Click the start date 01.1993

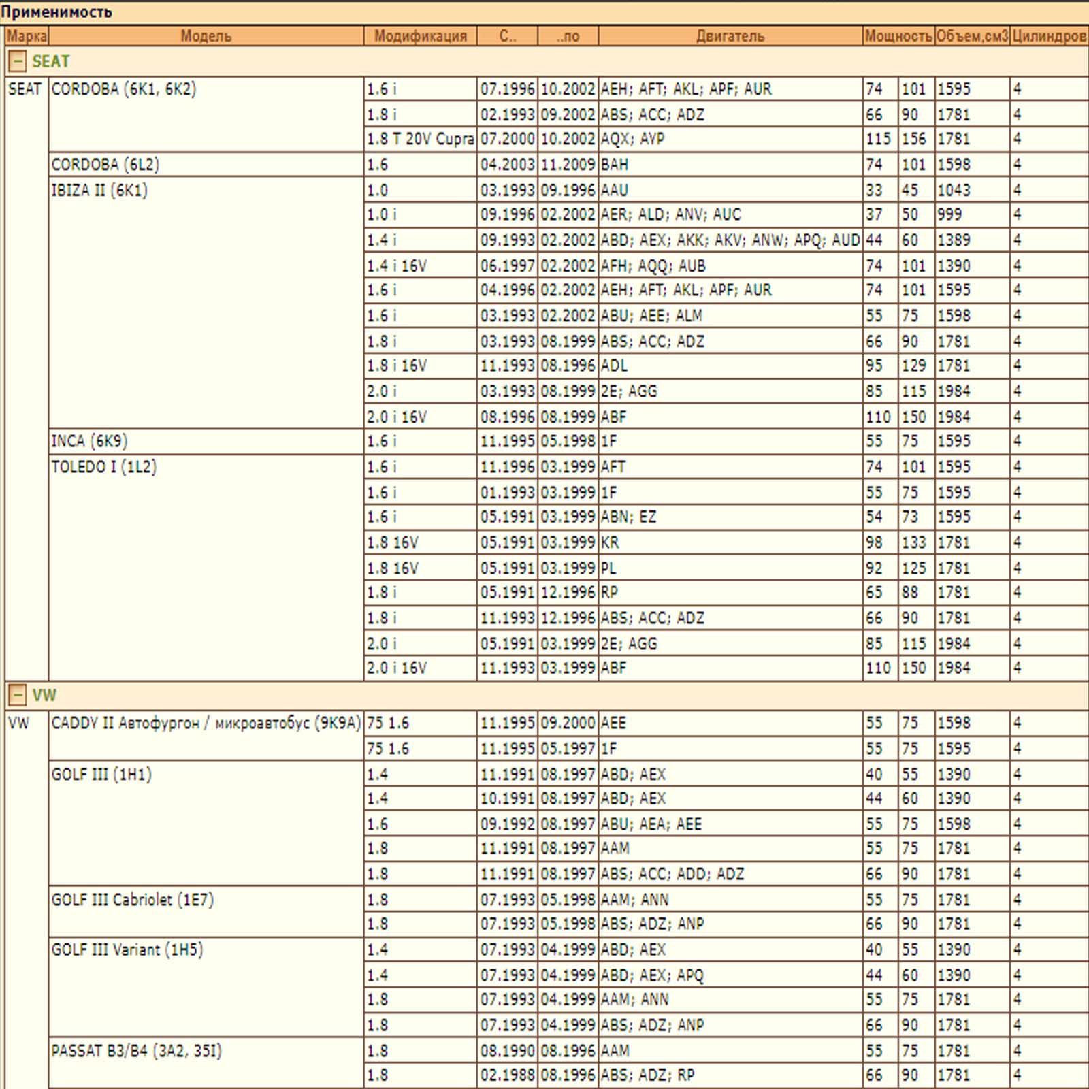click(x=508, y=492)
